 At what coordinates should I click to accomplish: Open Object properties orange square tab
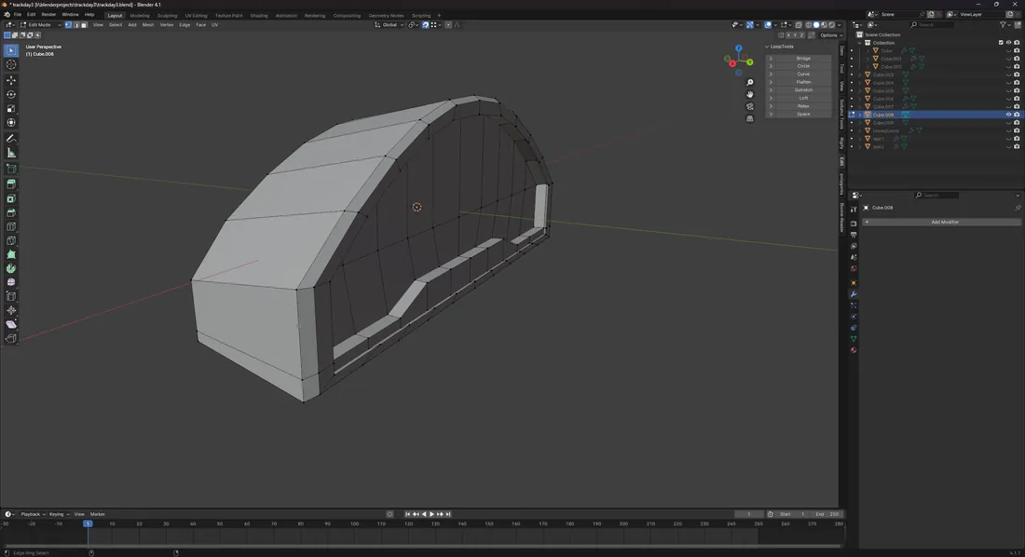click(x=853, y=283)
